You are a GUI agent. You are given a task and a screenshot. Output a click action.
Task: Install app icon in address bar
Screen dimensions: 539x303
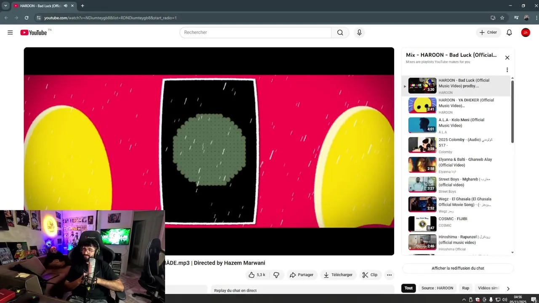(x=493, y=18)
